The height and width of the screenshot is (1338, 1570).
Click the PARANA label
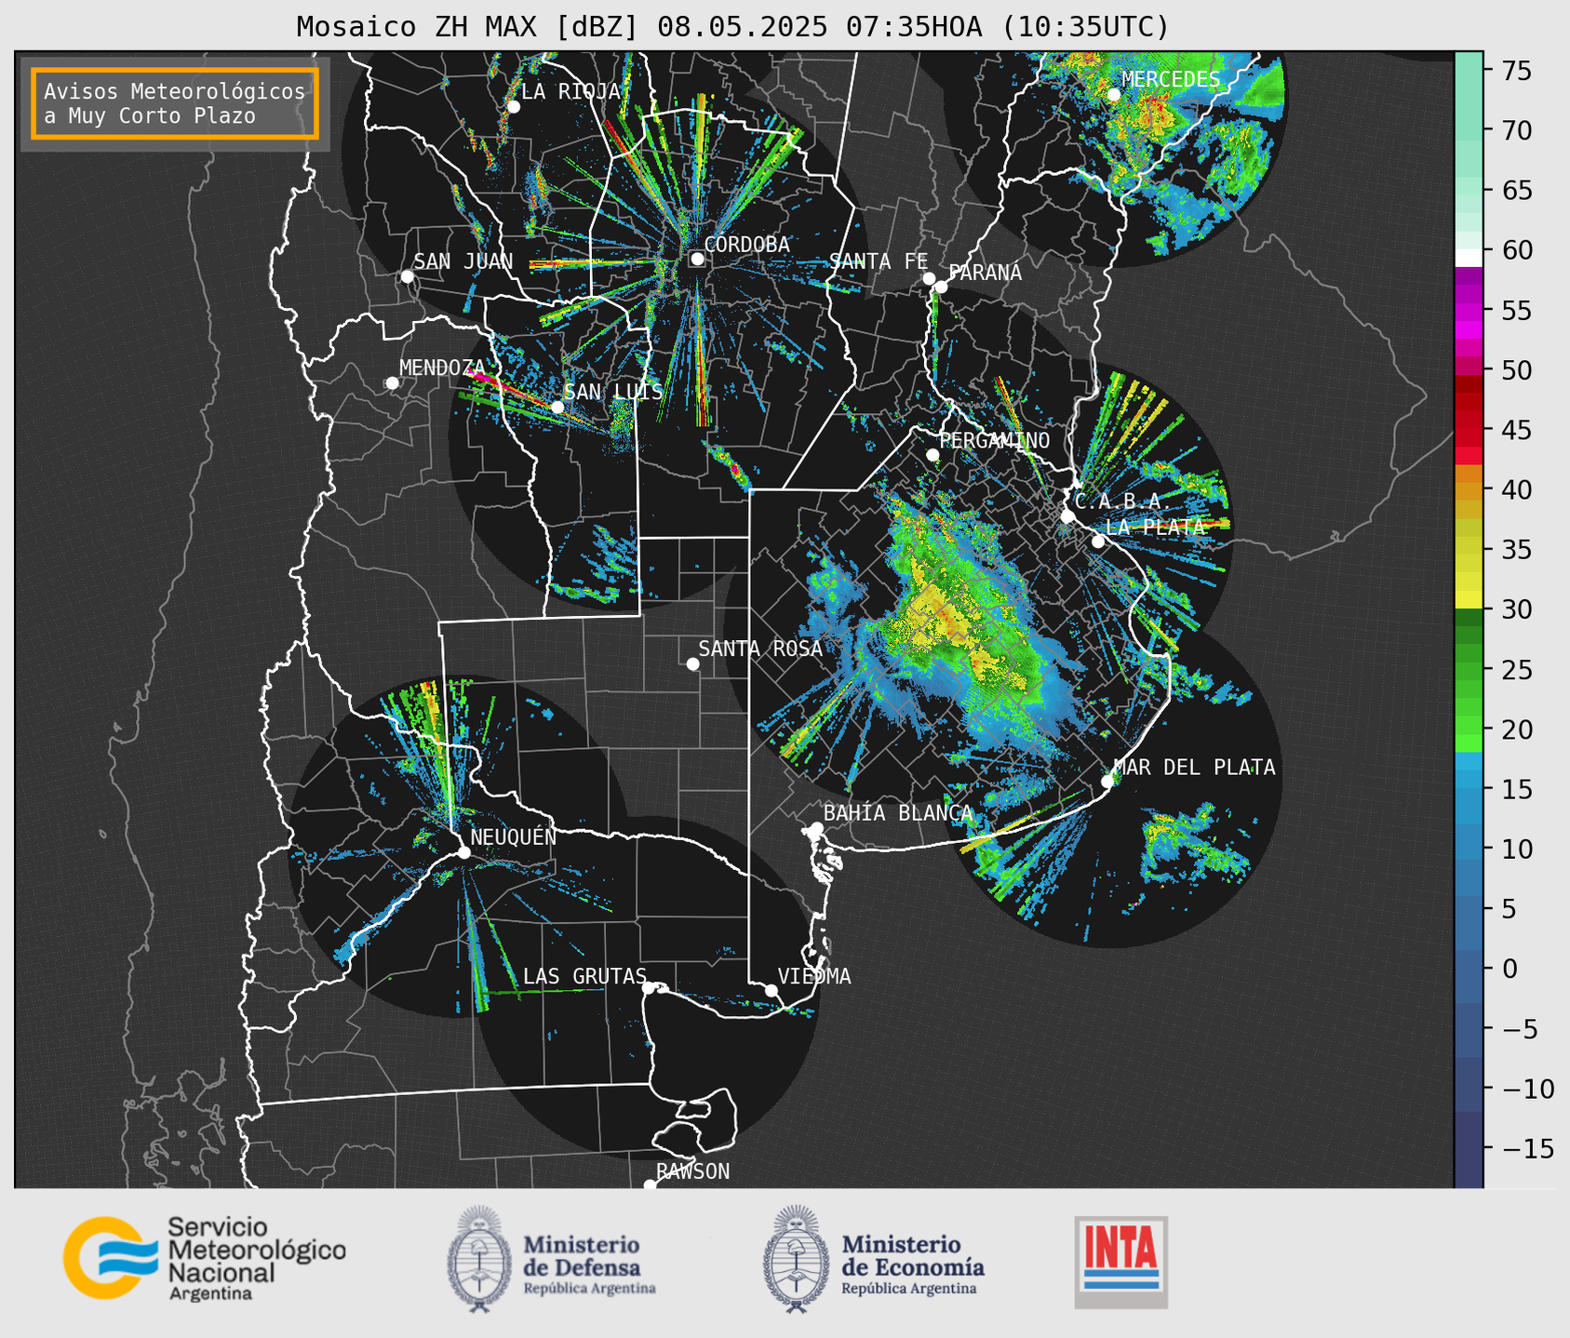[986, 273]
